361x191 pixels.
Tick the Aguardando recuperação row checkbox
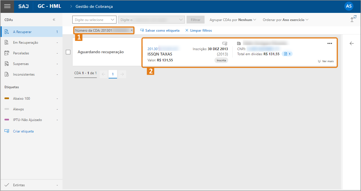click(68, 52)
